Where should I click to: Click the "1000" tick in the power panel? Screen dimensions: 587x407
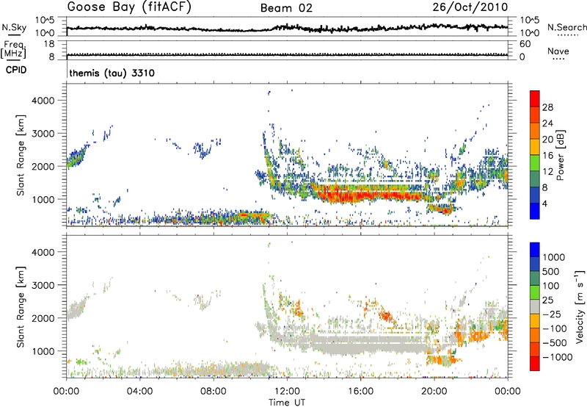coord(43,199)
